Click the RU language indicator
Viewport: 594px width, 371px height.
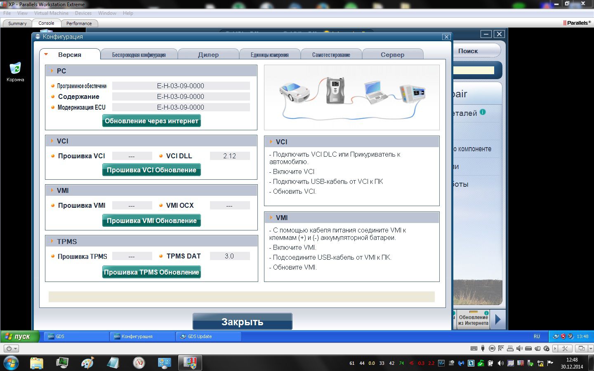(537, 336)
